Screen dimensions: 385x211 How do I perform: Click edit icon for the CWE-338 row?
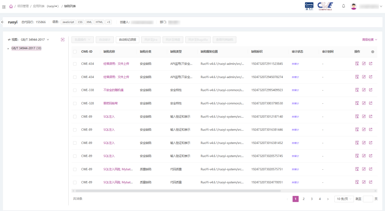click(x=364, y=90)
